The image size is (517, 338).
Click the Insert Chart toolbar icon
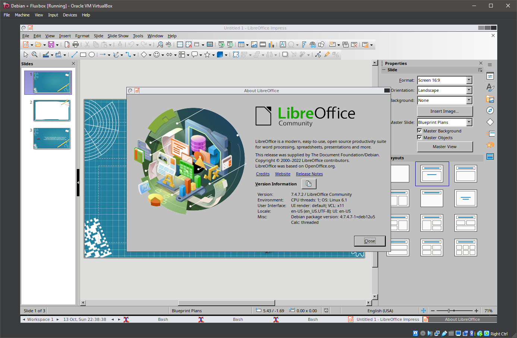[271, 44]
